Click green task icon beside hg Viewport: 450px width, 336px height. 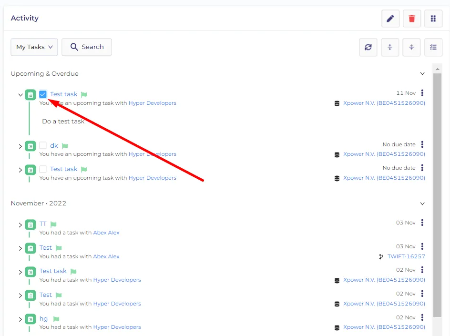point(31,319)
